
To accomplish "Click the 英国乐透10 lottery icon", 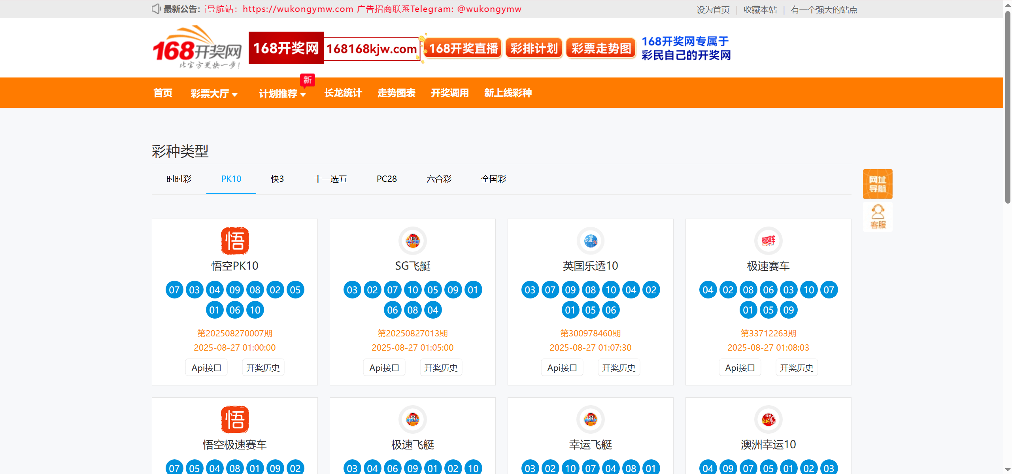I will point(590,241).
